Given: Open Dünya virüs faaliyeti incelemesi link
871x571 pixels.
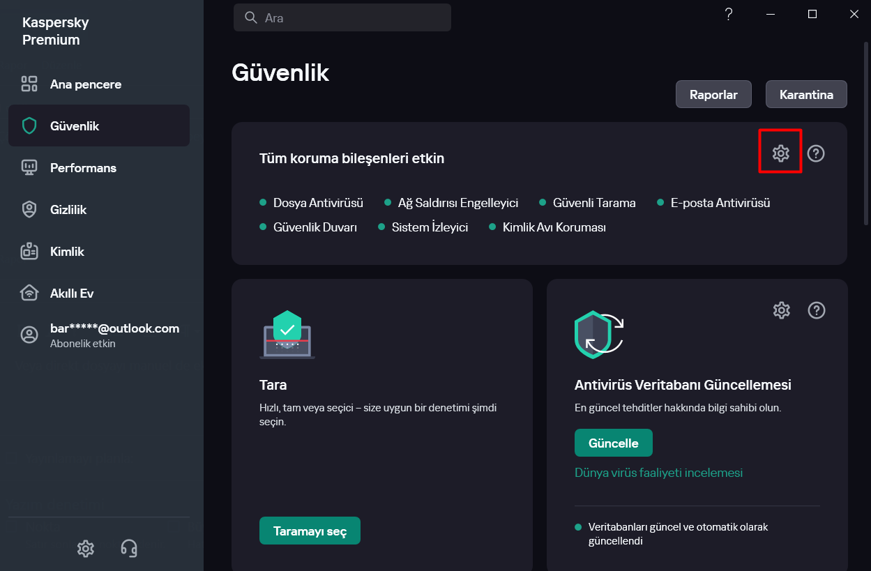Looking at the screenshot, I should click(658, 473).
